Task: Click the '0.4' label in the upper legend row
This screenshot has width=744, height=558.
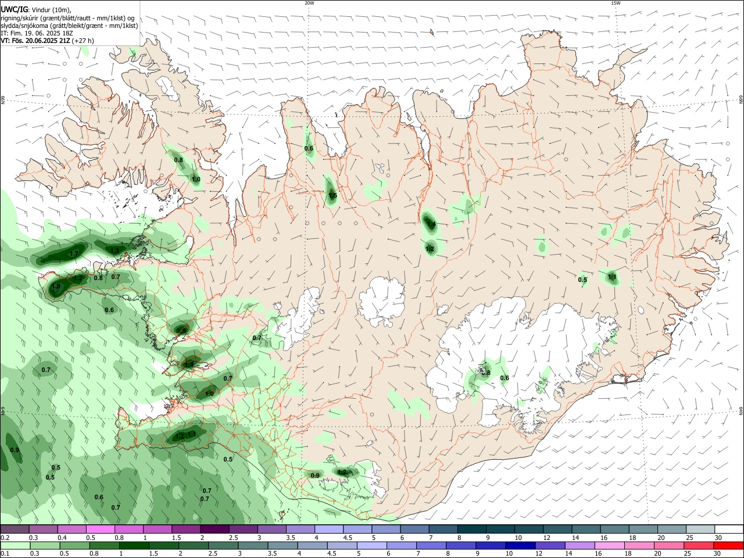Action: coord(62,538)
